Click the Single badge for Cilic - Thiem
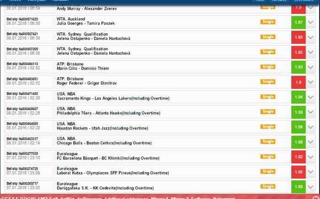Viewport: 320px width, 199px height. click(268, 67)
